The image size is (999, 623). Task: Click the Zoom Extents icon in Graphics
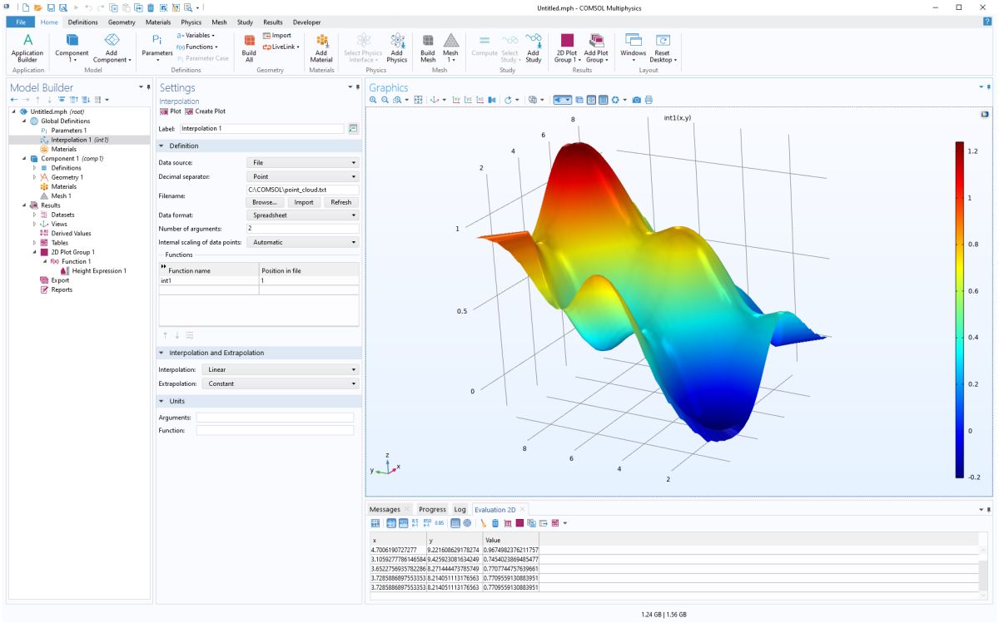coord(419,100)
